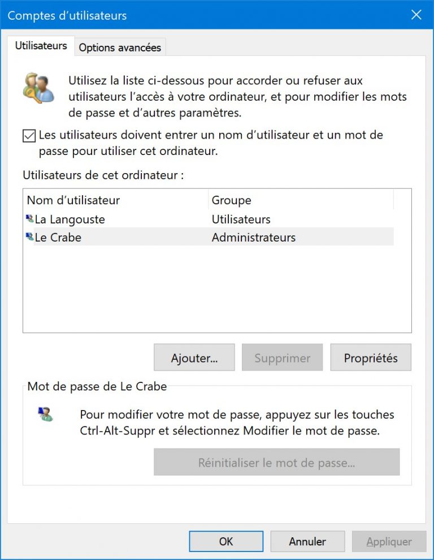434x560 pixels.
Task: Click Réinitialiser le mot de passe
Action: pos(276,462)
